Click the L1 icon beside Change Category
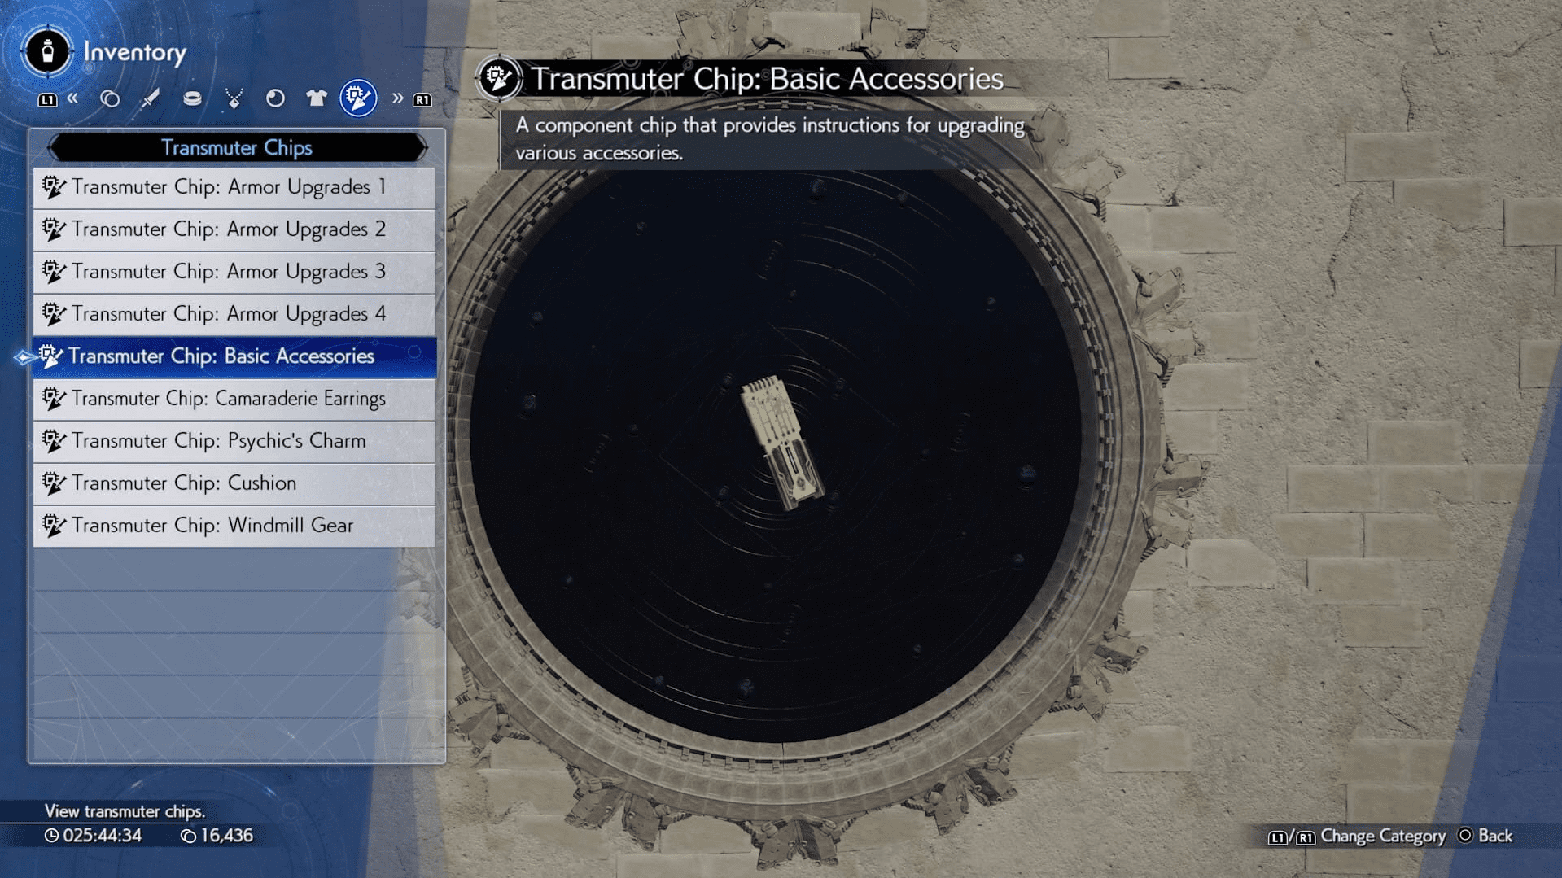1562x878 pixels. (x=1277, y=837)
